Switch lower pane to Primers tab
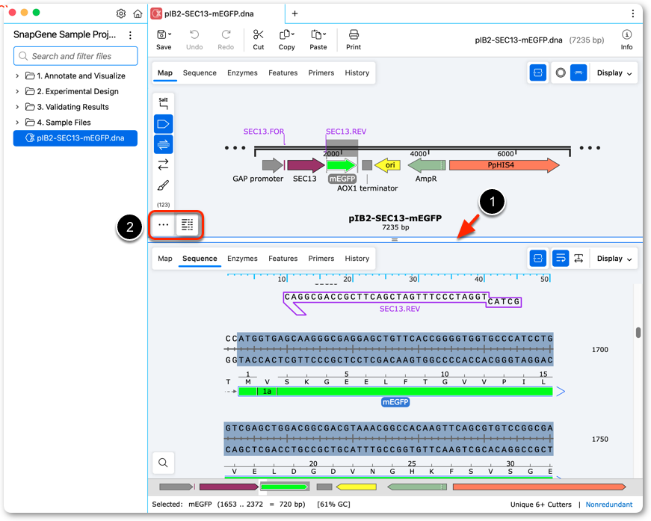The height and width of the screenshot is (521, 651). [321, 258]
